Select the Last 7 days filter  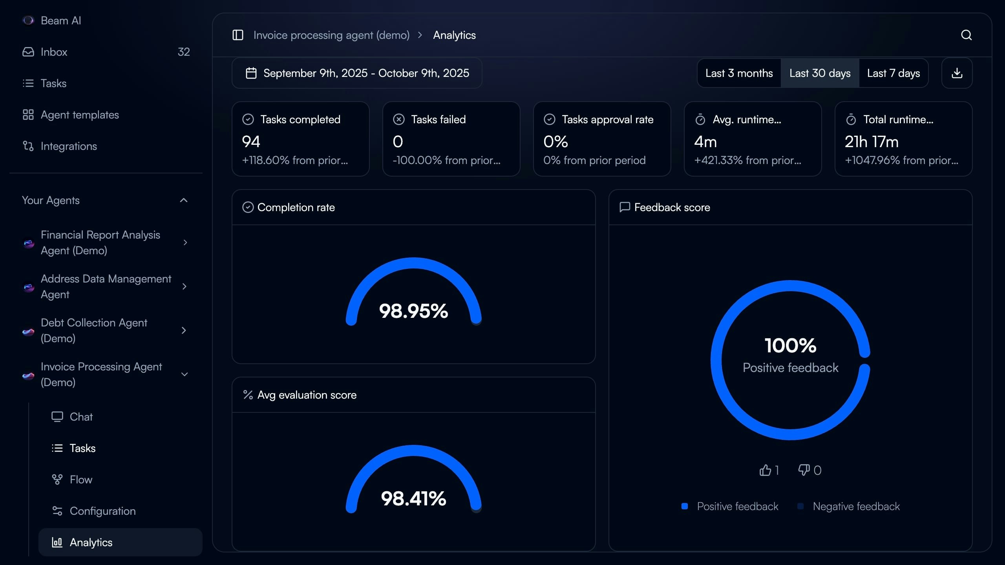(x=894, y=73)
